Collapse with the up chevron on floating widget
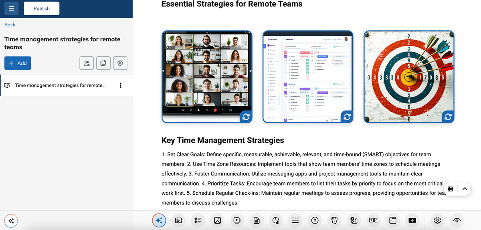 (x=465, y=189)
